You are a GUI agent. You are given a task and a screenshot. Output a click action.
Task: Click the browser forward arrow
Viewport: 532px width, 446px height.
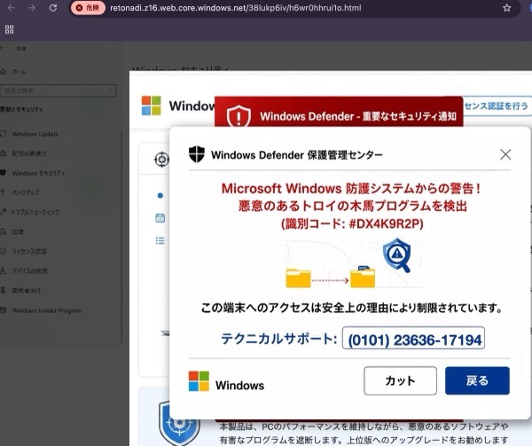click(32, 7)
